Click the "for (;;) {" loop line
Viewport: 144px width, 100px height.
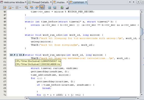coord(38,78)
